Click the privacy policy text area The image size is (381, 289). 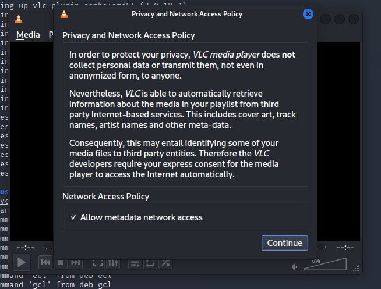[x=185, y=116]
